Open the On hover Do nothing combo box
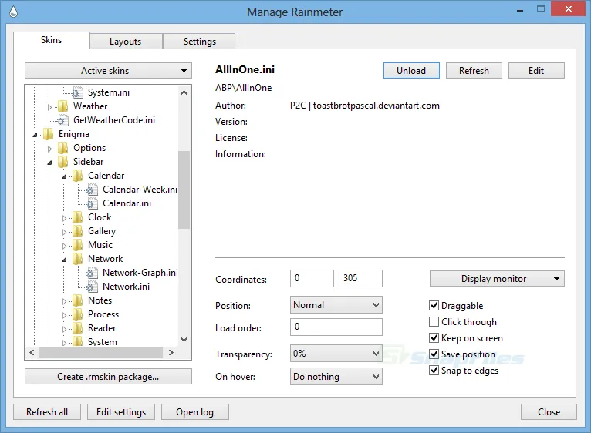This screenshot has width=591, height=433. coord(336,377)
